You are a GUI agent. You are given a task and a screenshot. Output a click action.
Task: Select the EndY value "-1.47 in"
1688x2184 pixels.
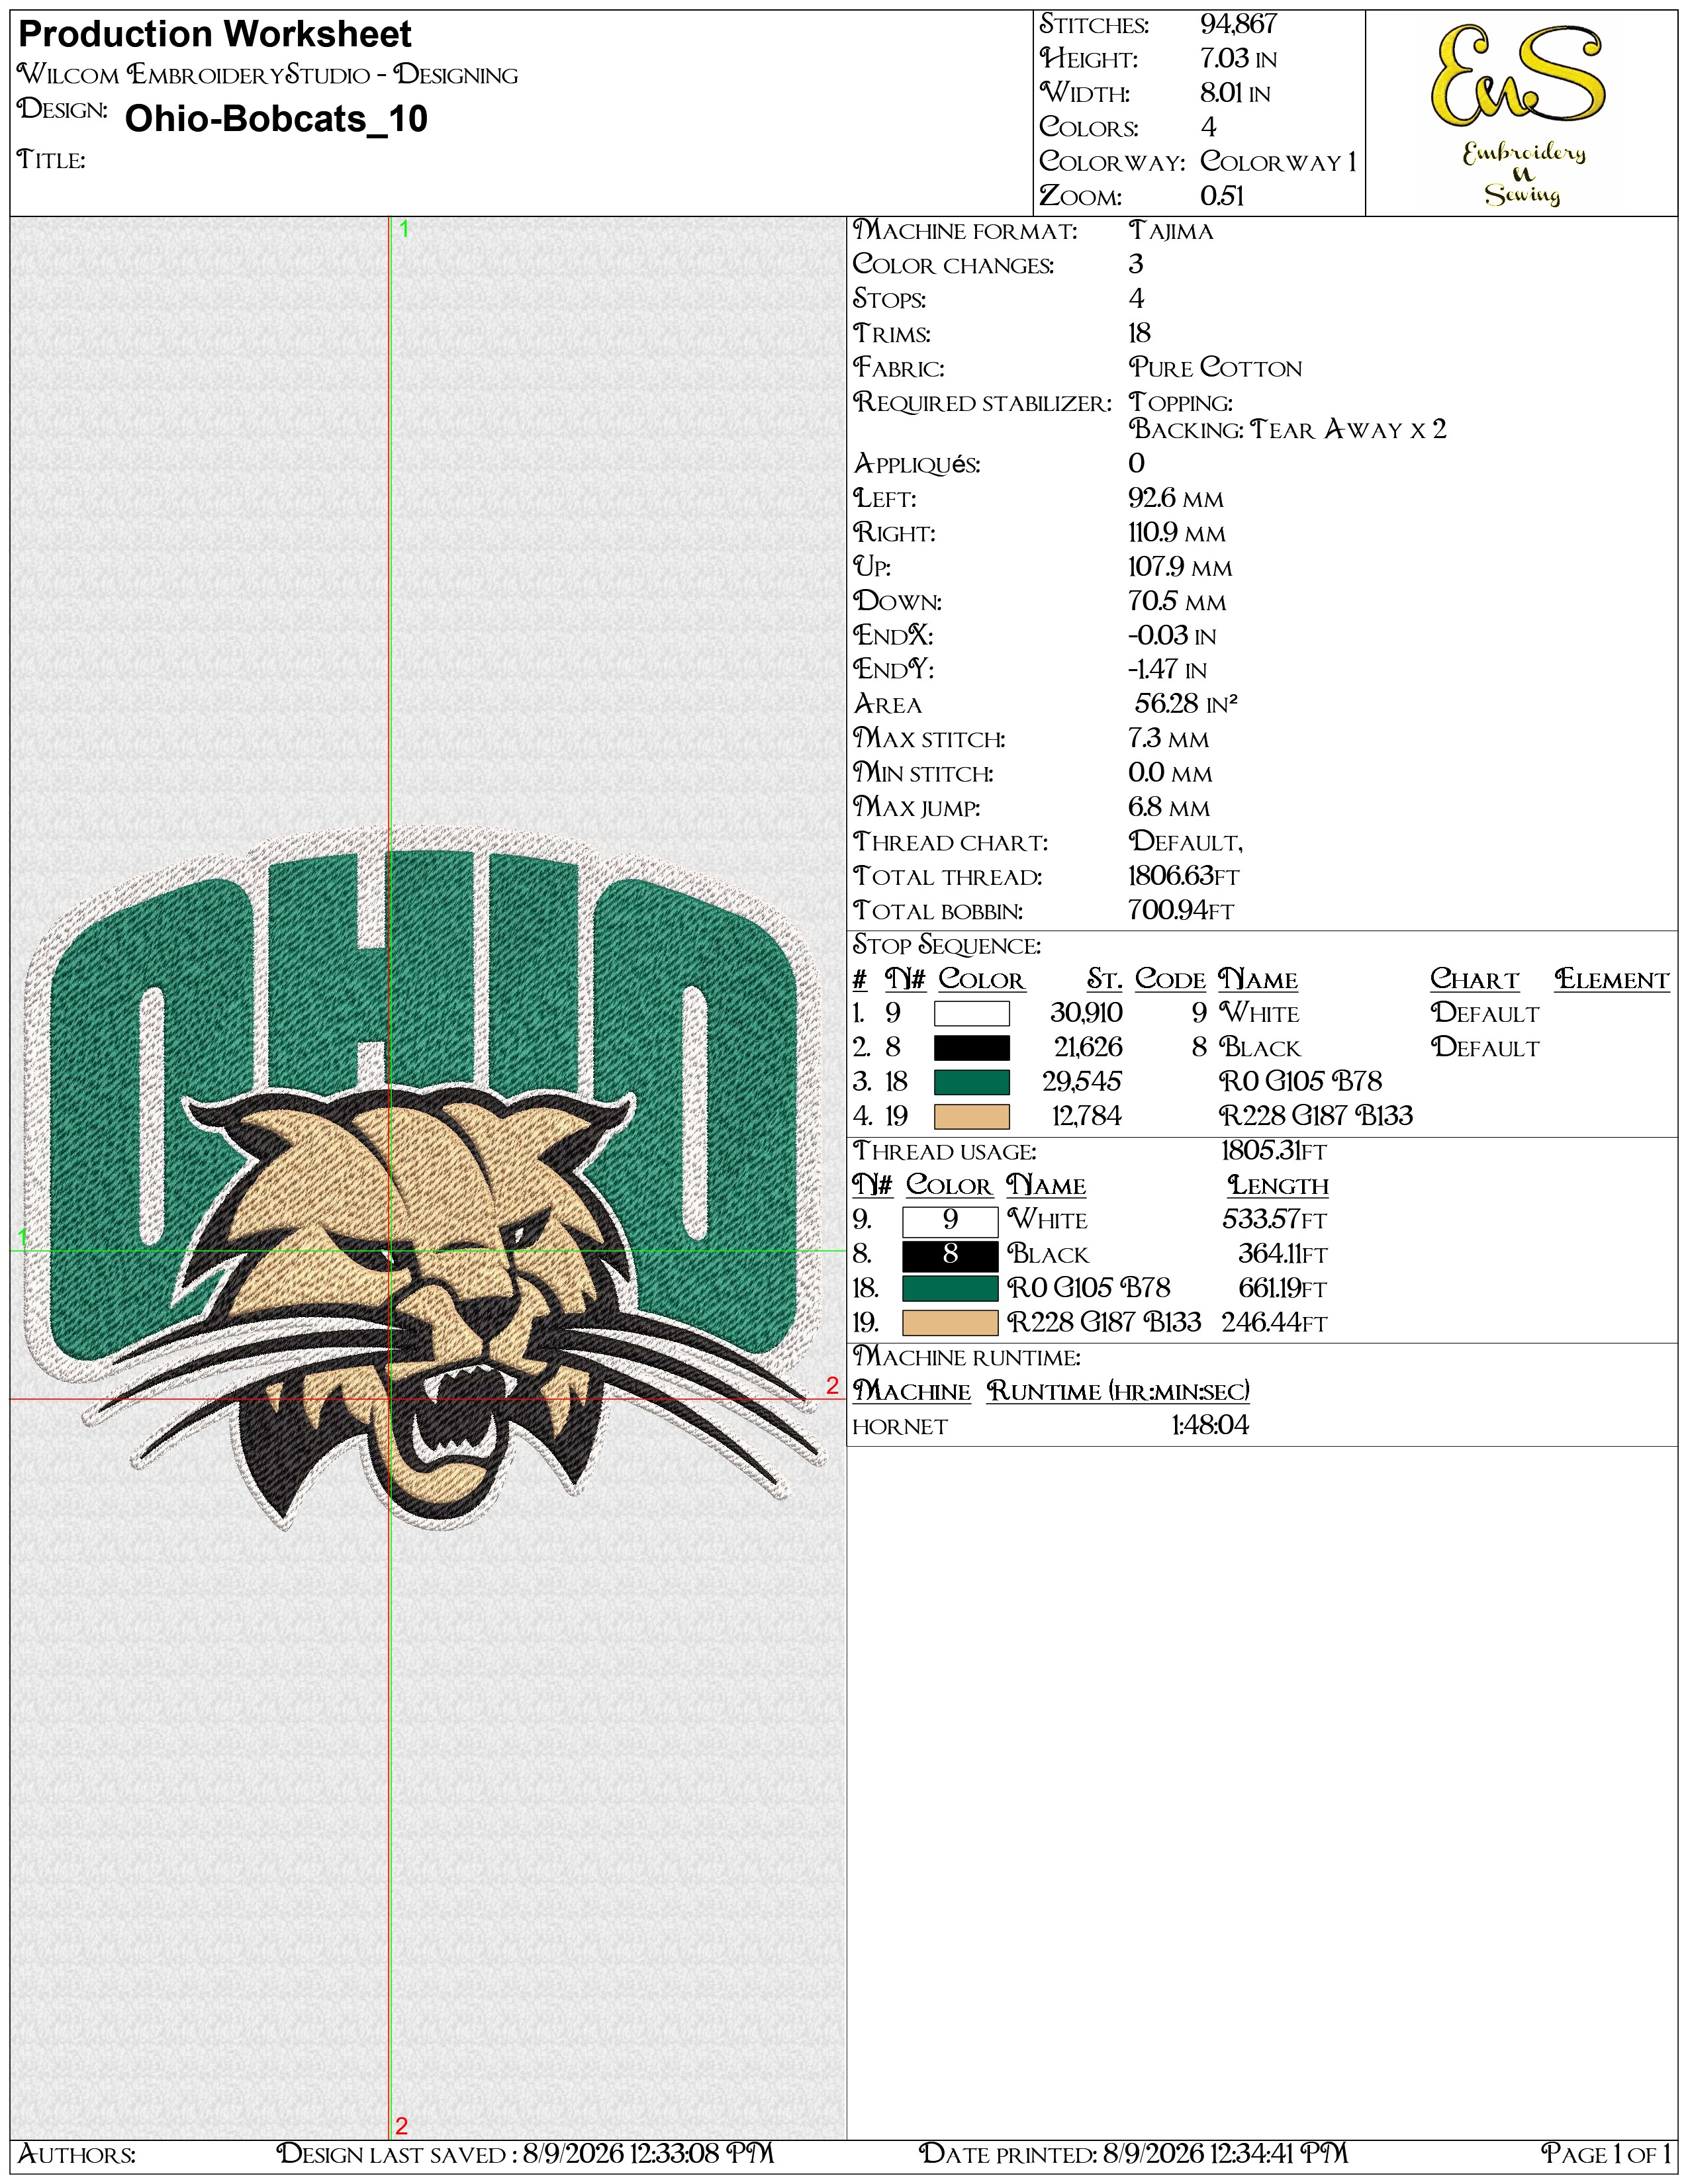point(1168,670)
